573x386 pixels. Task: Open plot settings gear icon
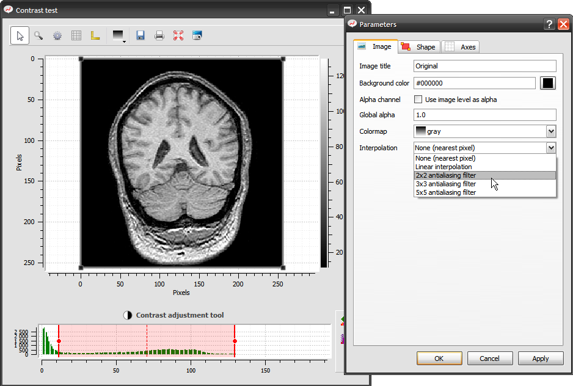click(57, 35)
